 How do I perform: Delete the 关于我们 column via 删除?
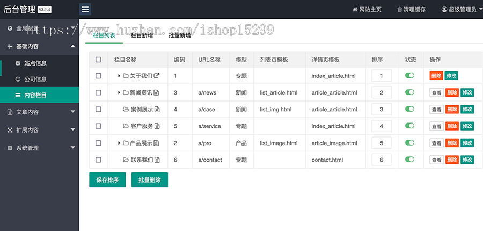[436, 76]
